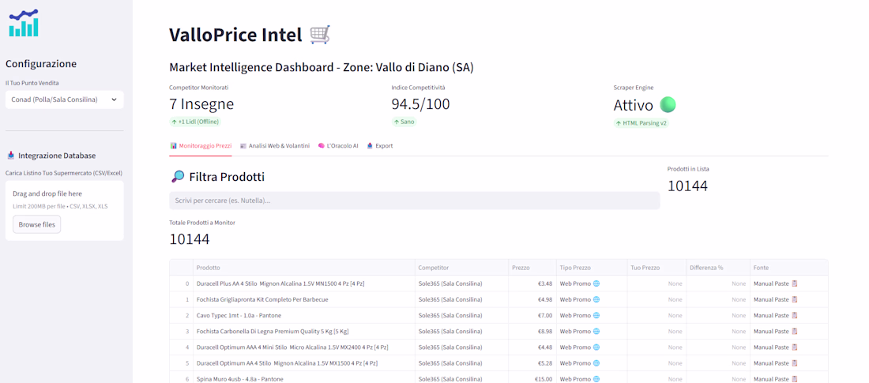Click clipboard icon in Fochista Grigliapronta row

coord(795,299)
